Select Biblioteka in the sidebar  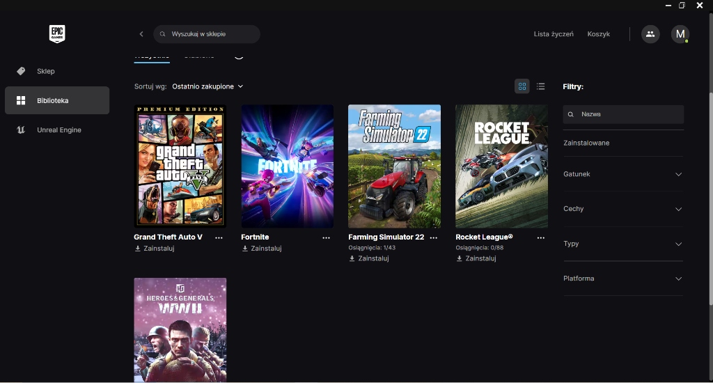(57, 100)
